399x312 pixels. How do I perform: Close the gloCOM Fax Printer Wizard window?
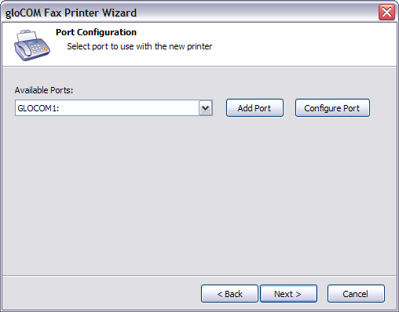386,12
